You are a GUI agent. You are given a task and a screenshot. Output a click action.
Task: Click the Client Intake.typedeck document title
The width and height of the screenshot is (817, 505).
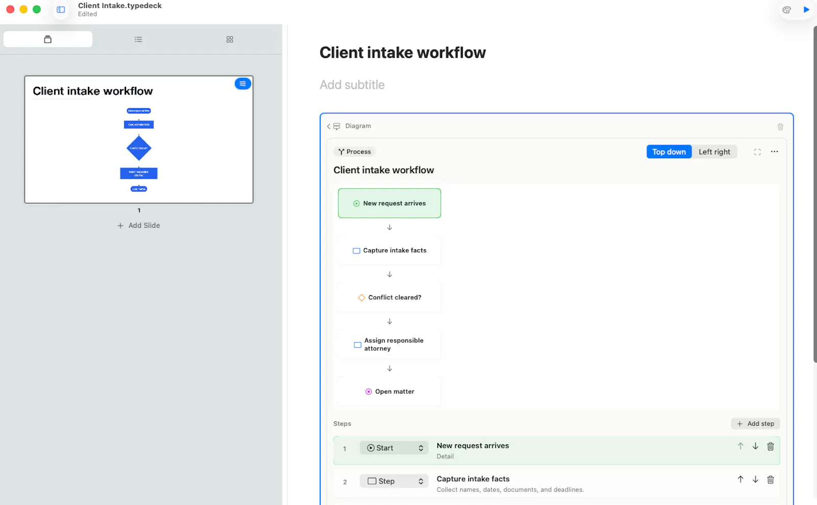(x=119, y=6)
